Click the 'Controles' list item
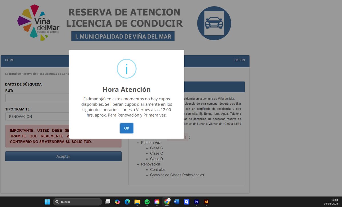 (158, 169)
